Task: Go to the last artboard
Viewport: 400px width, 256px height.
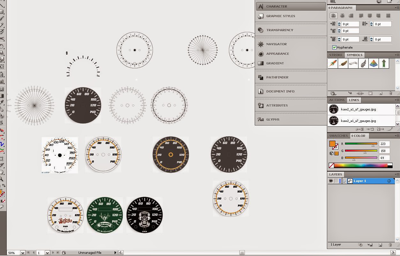Action: click(x=58, y=253)
